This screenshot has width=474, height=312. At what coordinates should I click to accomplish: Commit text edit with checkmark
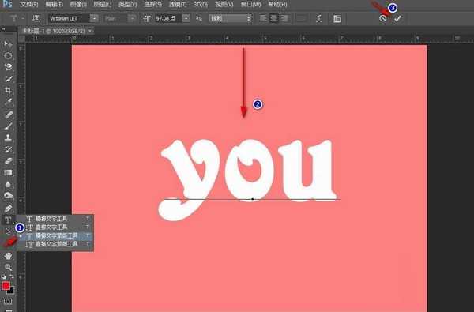click(397, 18)
